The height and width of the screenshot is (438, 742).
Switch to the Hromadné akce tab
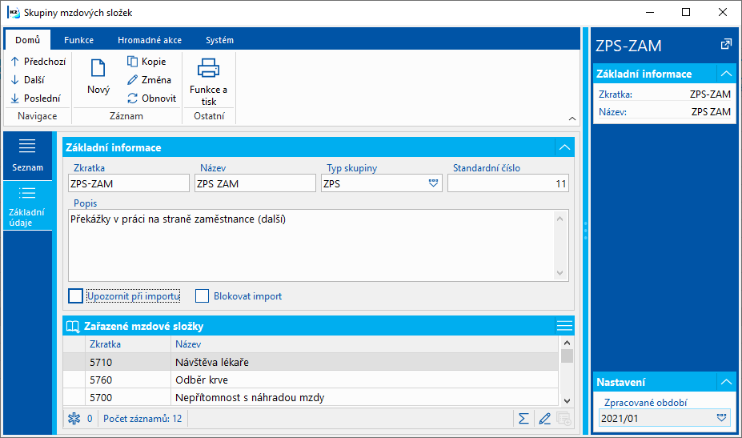[150, 40]
